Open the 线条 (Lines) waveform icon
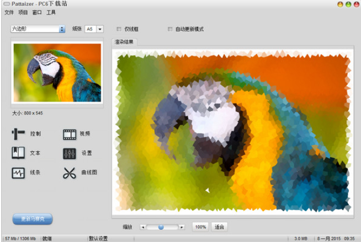Viewport: 361px width, 242px height. tap(19, 173)
